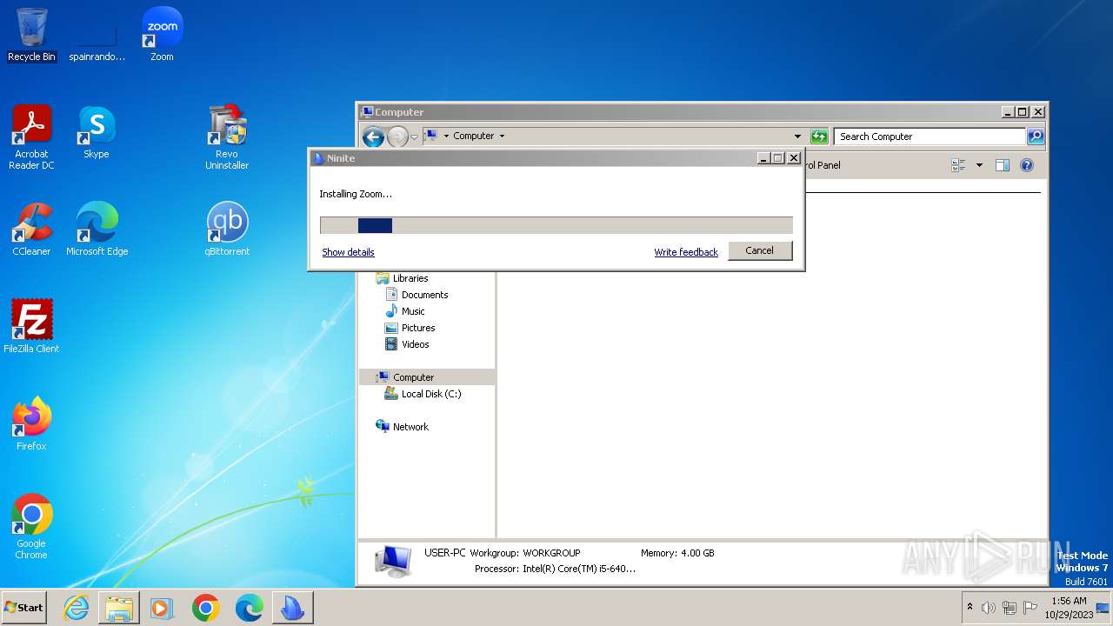
Task: Open the volume tray icon
Action: click(x=988, y=608)
